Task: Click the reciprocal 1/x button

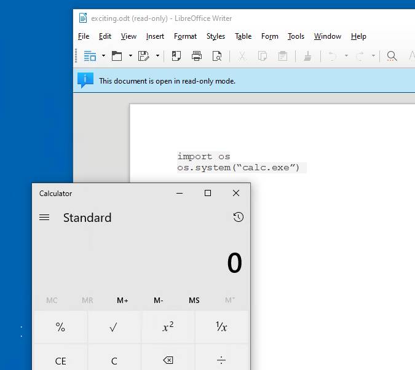Action: click(x=221, y=327)
